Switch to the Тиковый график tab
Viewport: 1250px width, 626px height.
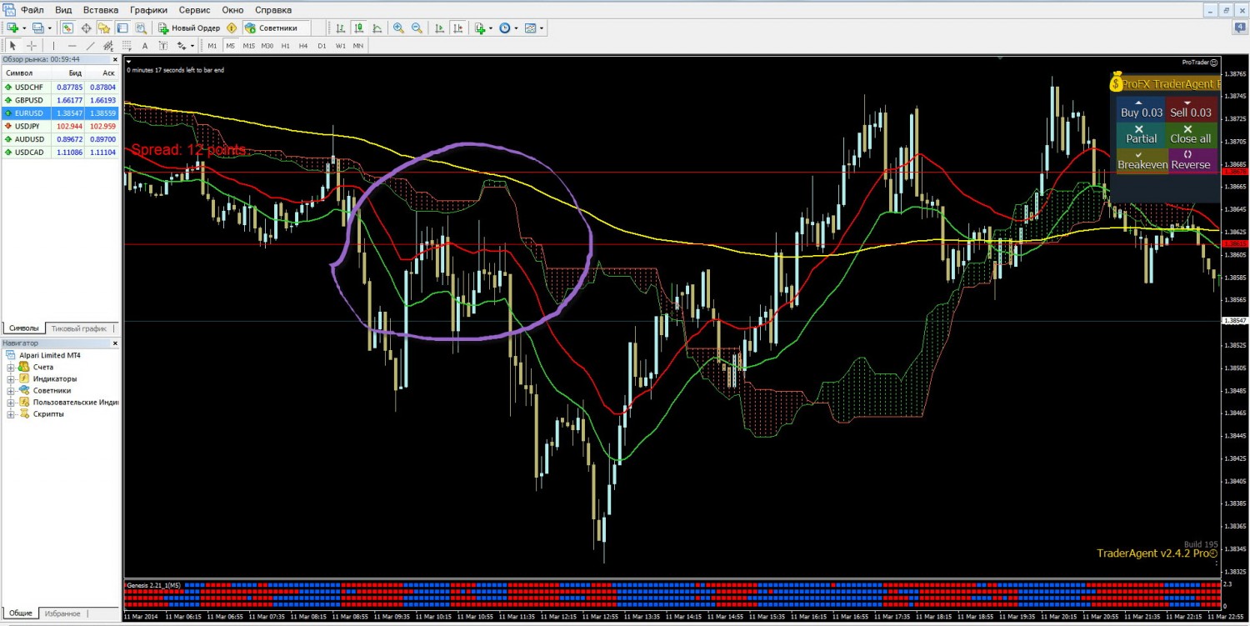[x=79, y=328]
